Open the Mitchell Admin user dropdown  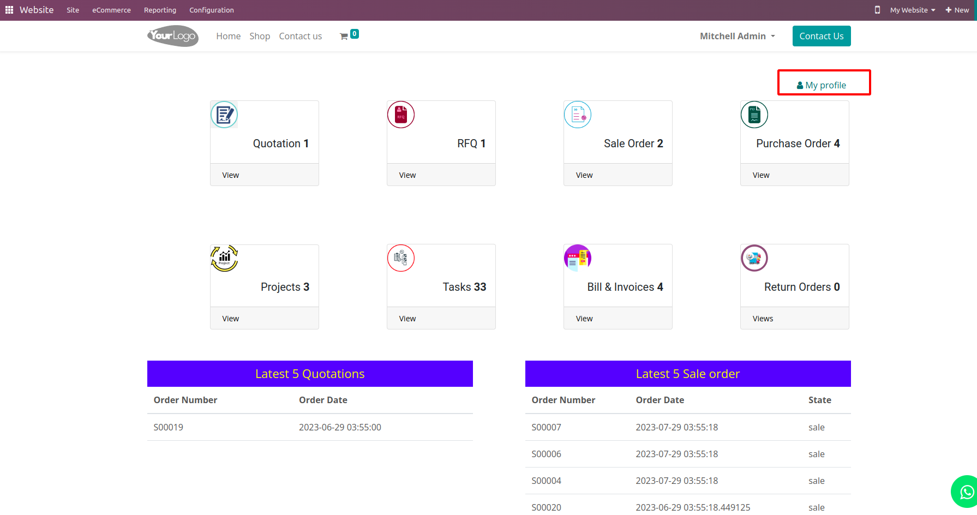click(738, 36)
